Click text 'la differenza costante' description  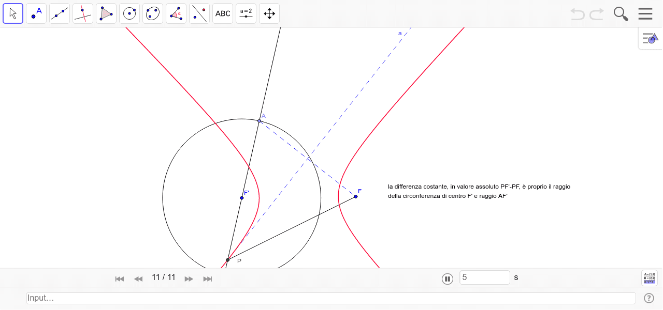(479, 191)
